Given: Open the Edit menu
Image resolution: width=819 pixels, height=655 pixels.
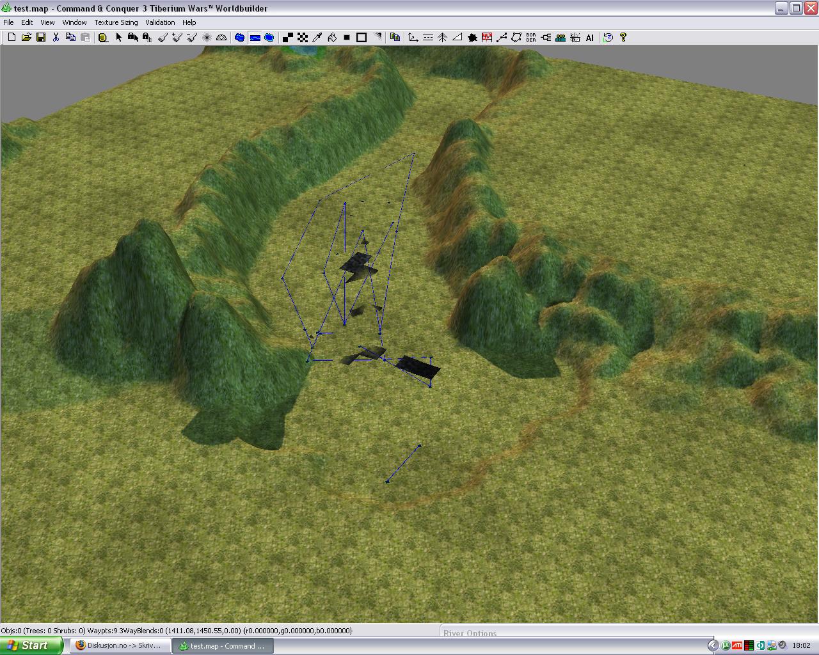Looking at the screenshot, I should click(27, 22).
